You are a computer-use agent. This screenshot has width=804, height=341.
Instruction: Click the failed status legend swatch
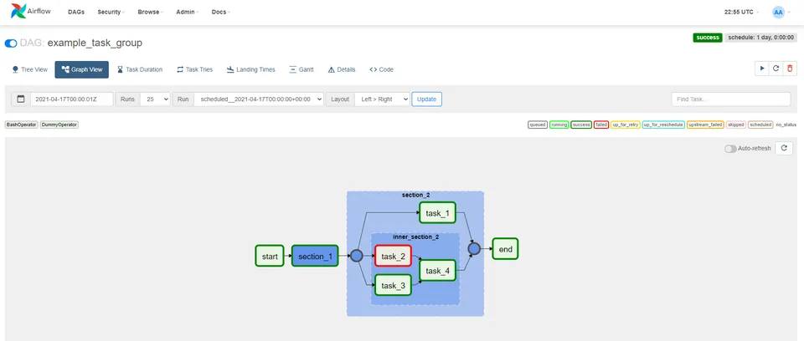point(601,125)
